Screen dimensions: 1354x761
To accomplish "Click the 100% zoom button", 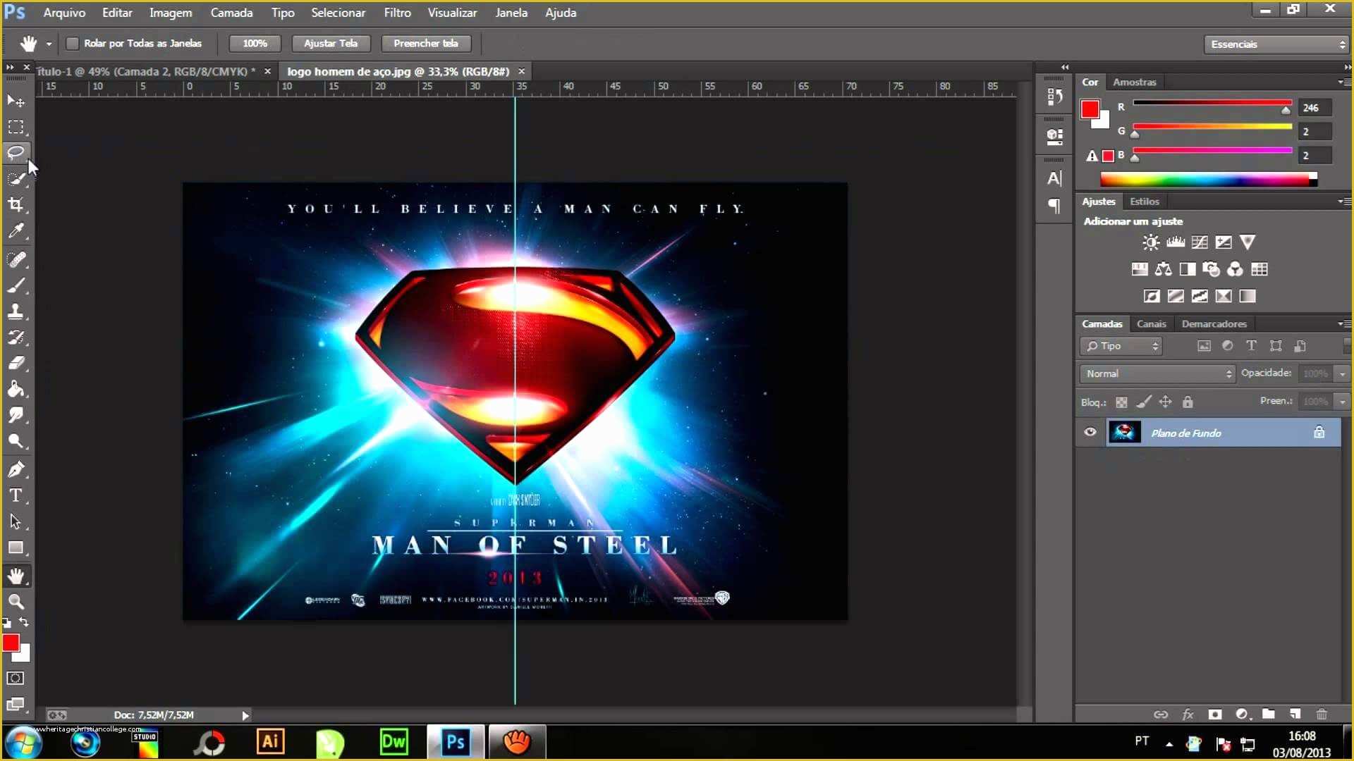I will (255, 44).
